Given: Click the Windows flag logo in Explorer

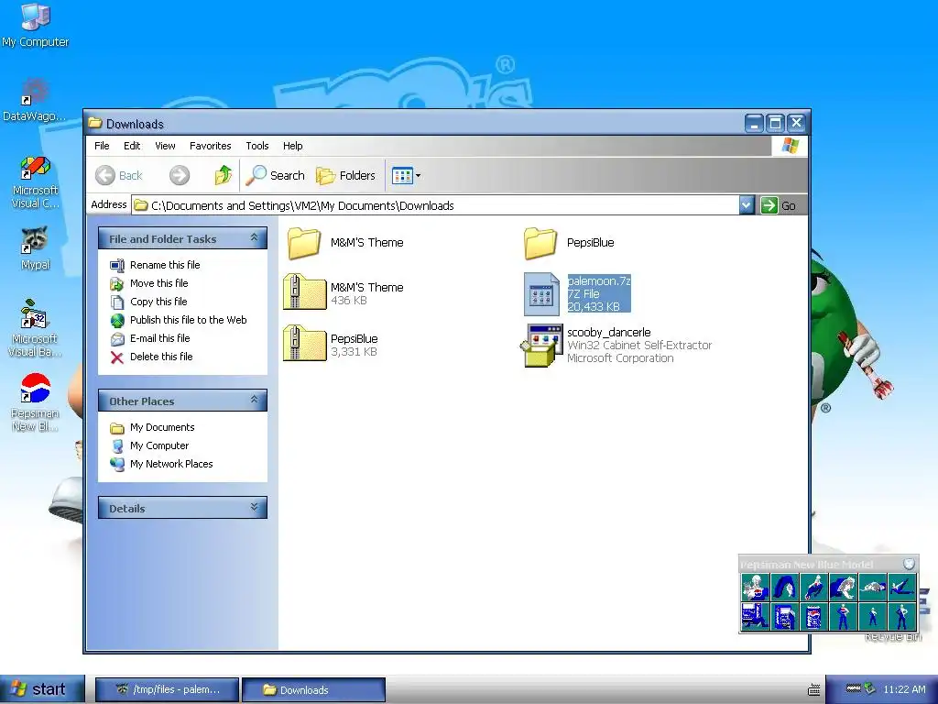Looking at the screenshot, I should (790, 146).
